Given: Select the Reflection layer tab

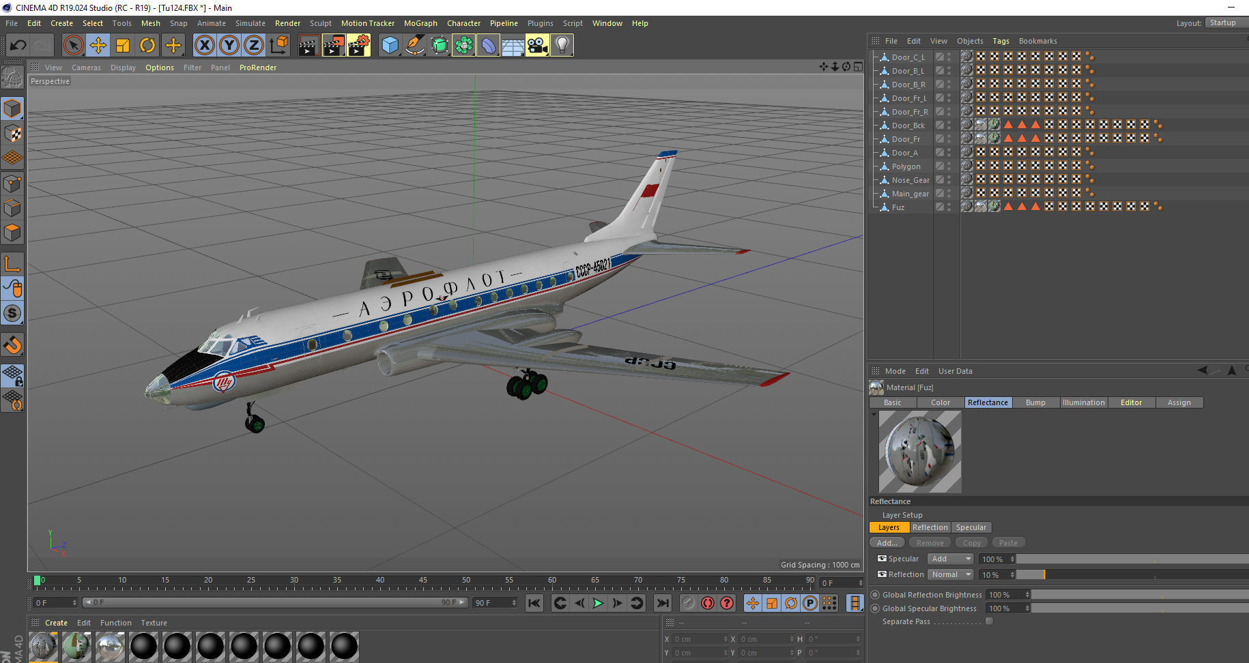Looking at the screenshot, I should pyautogui.click(x=930, y=527).
